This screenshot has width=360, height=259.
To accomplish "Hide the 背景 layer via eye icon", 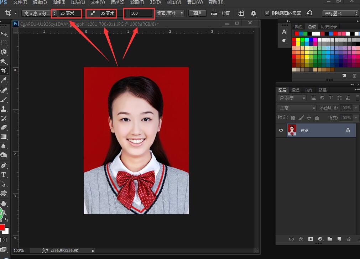I will [x=281, y=131].
